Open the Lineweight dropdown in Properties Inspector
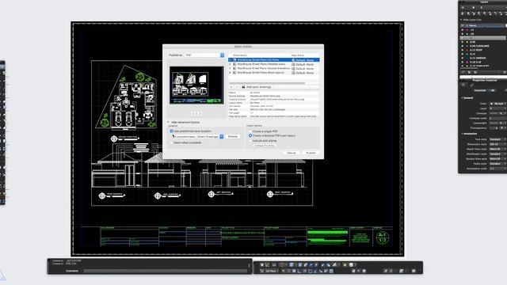 coord(498,123)
